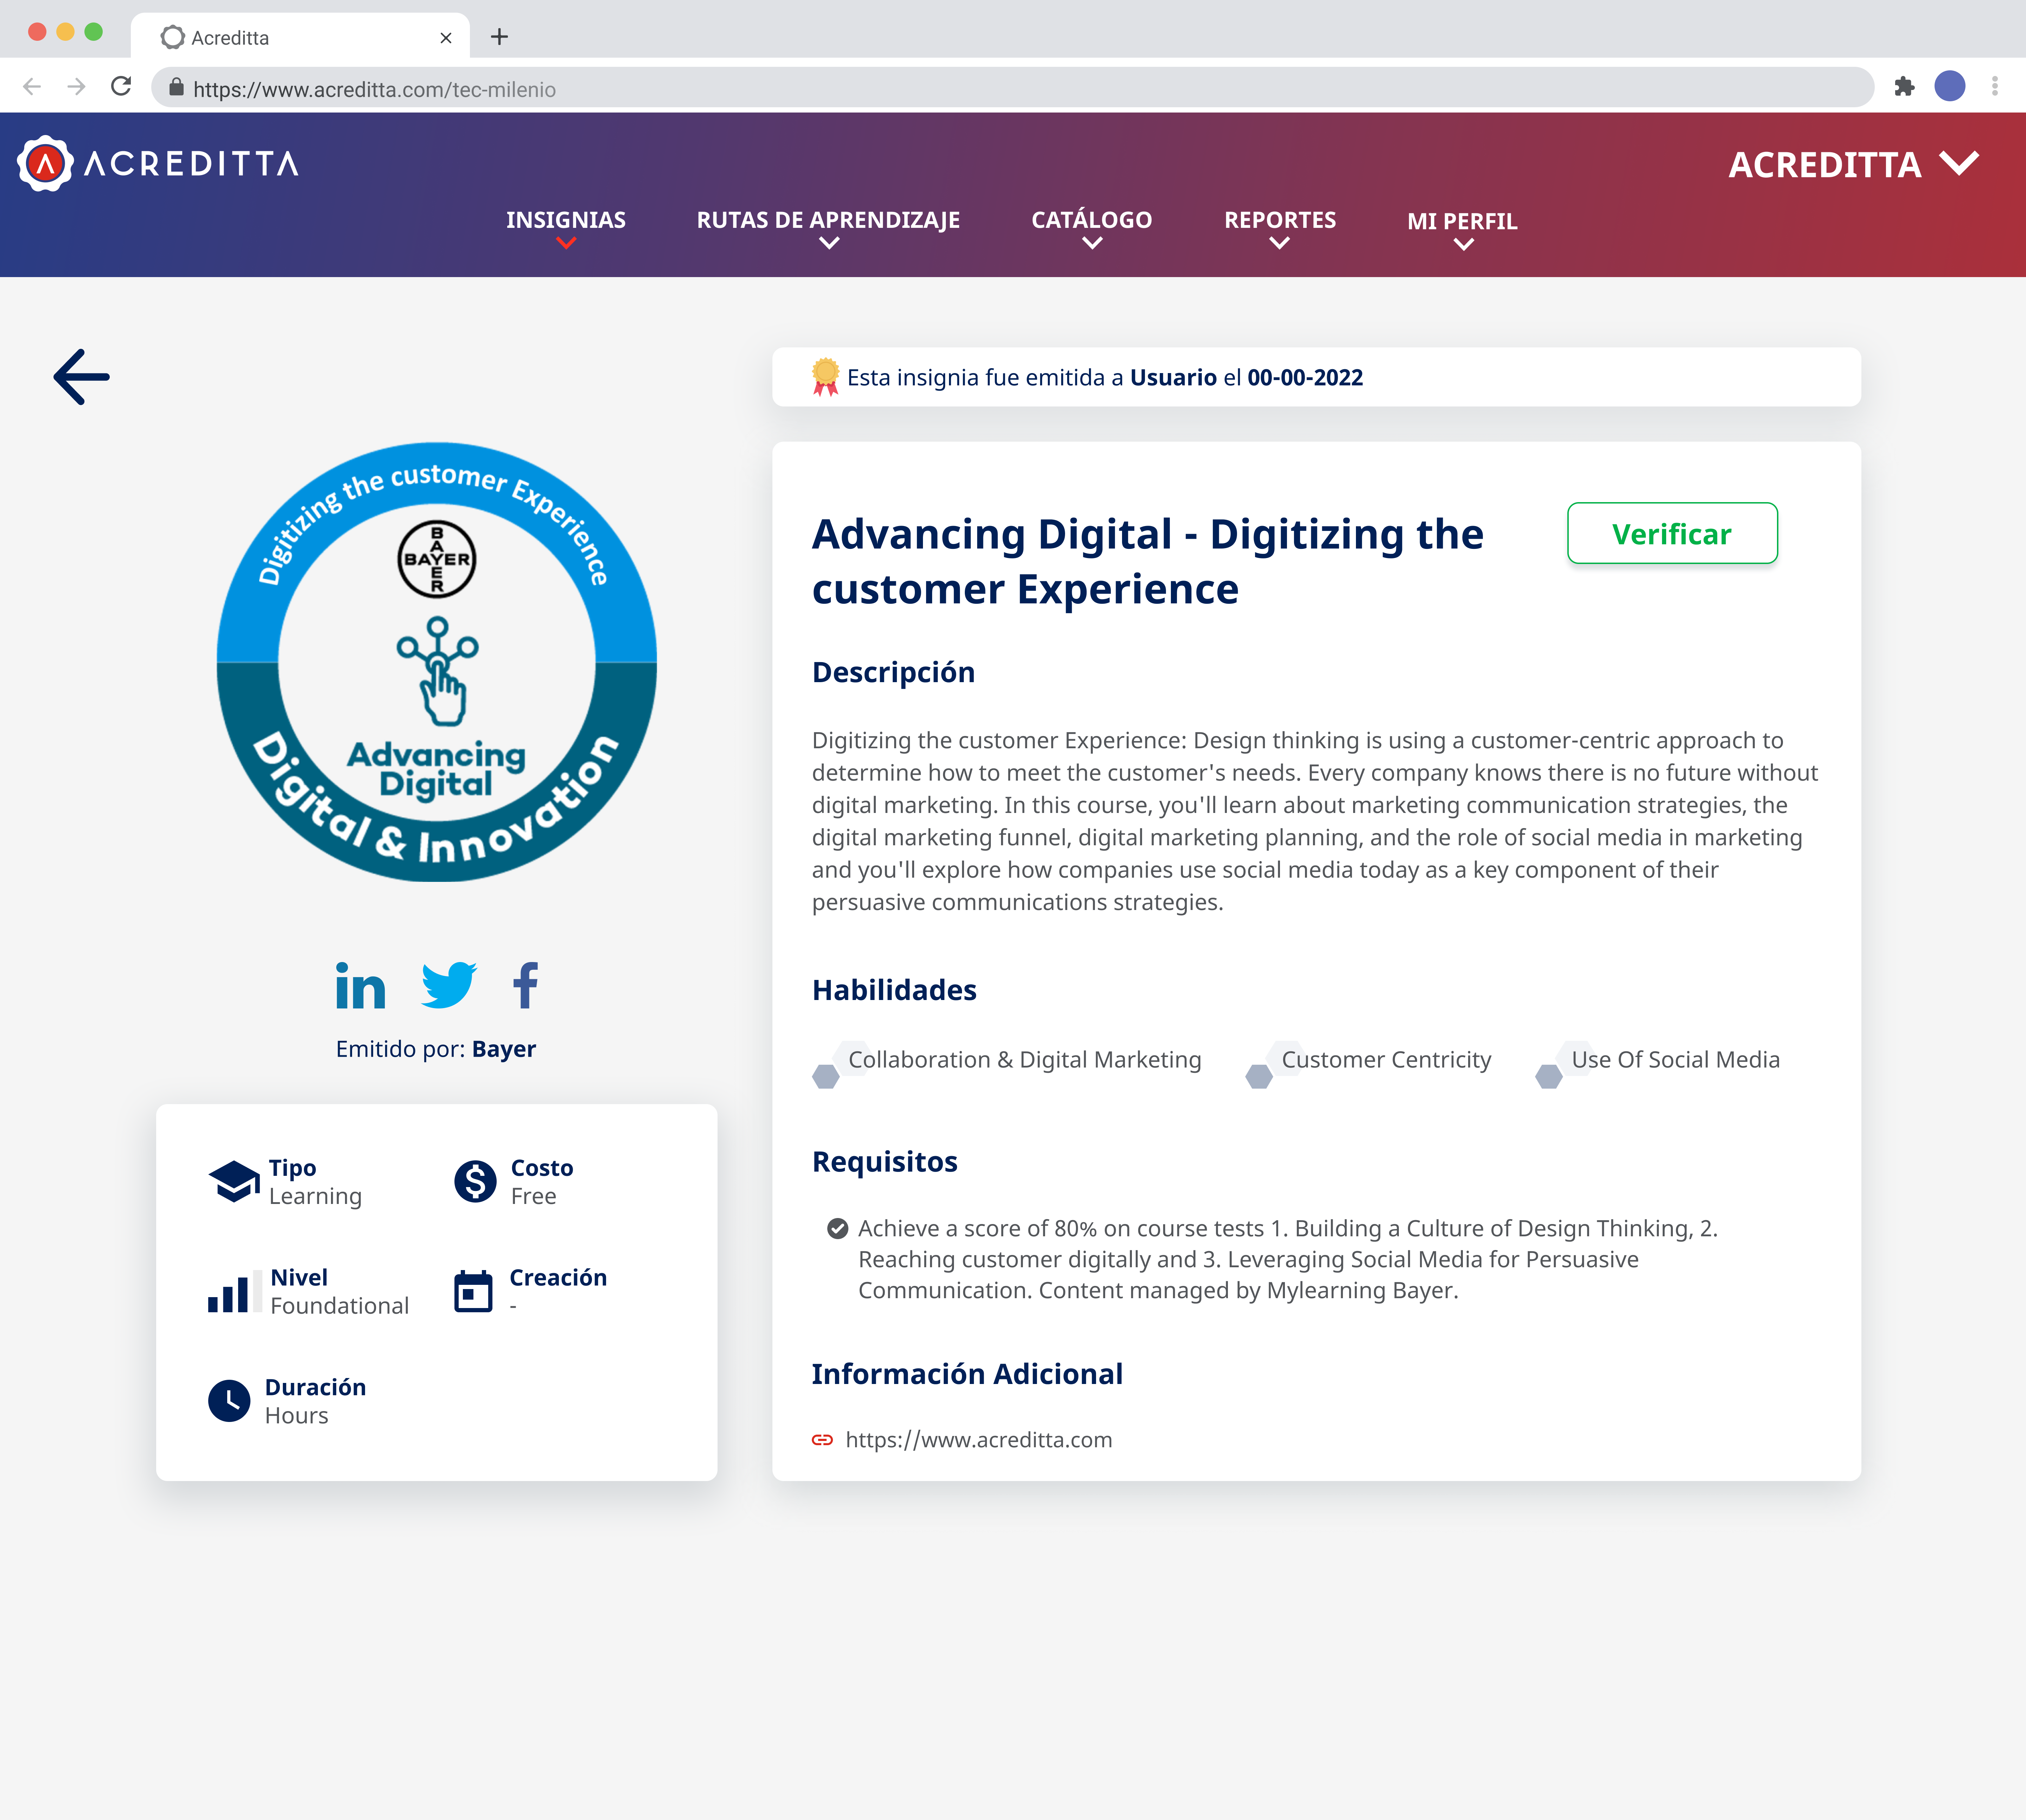This screenshot has height=1820, width=2026.
Task: Click the red link icon under Información Adicional
Action: pyautogui.click(x=822, y=1440)
